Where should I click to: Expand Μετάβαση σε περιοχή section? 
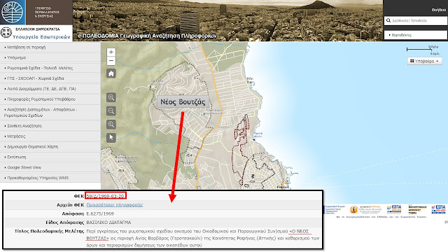[50, 48]
